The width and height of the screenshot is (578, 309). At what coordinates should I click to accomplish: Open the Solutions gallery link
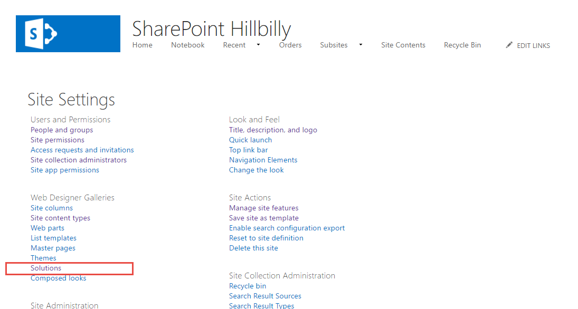[x=46, y=268]
